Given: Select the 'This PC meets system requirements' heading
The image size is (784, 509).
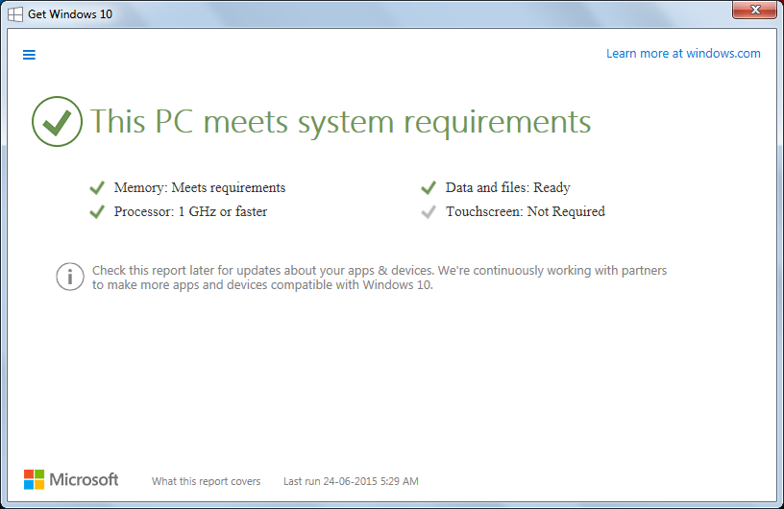Looking at the screenshot, I should point(340,122).
